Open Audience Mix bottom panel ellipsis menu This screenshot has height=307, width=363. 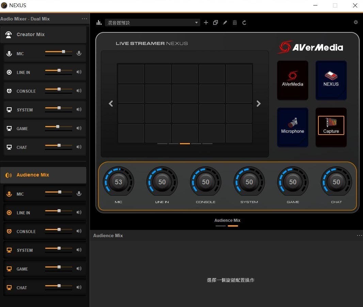click(360, 235)
